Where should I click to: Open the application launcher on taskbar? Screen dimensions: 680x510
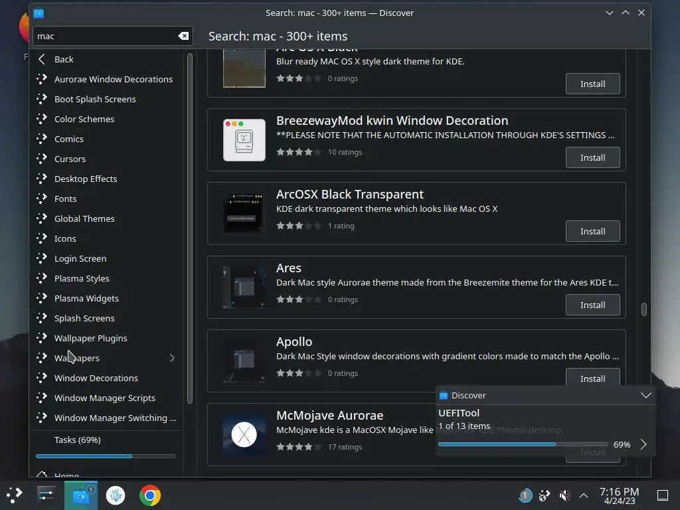click(x=15, y=495)
